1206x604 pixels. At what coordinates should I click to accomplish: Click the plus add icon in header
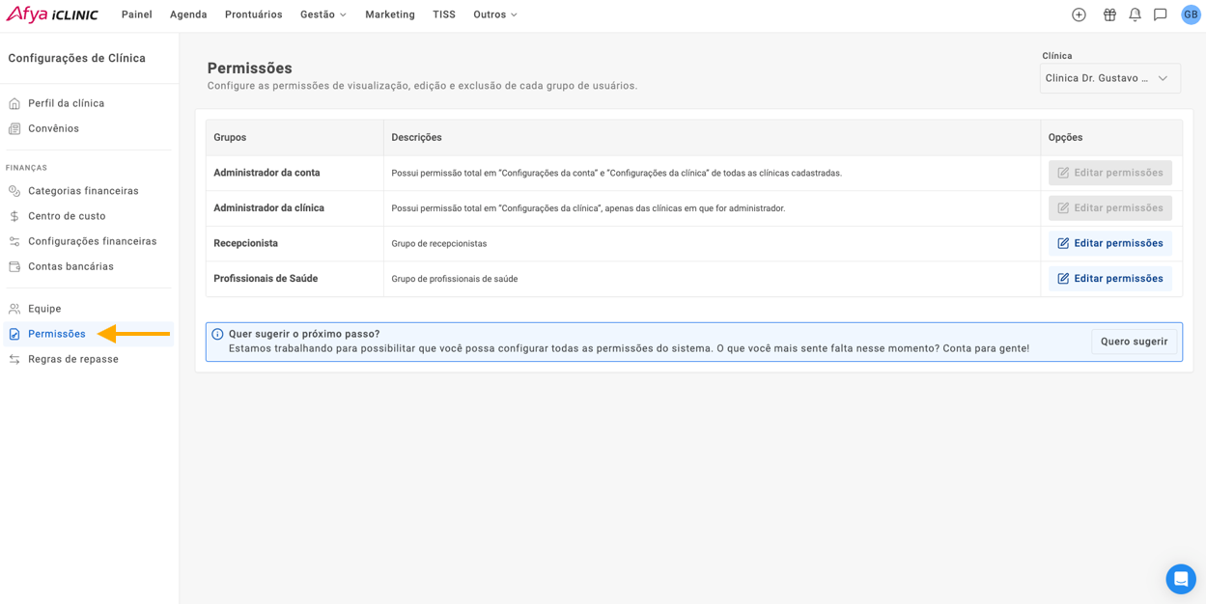coord(1079,14)
